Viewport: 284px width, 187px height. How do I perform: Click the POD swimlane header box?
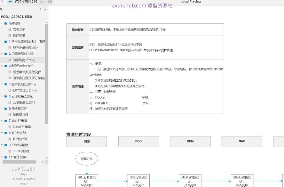(x=138, y=141)
